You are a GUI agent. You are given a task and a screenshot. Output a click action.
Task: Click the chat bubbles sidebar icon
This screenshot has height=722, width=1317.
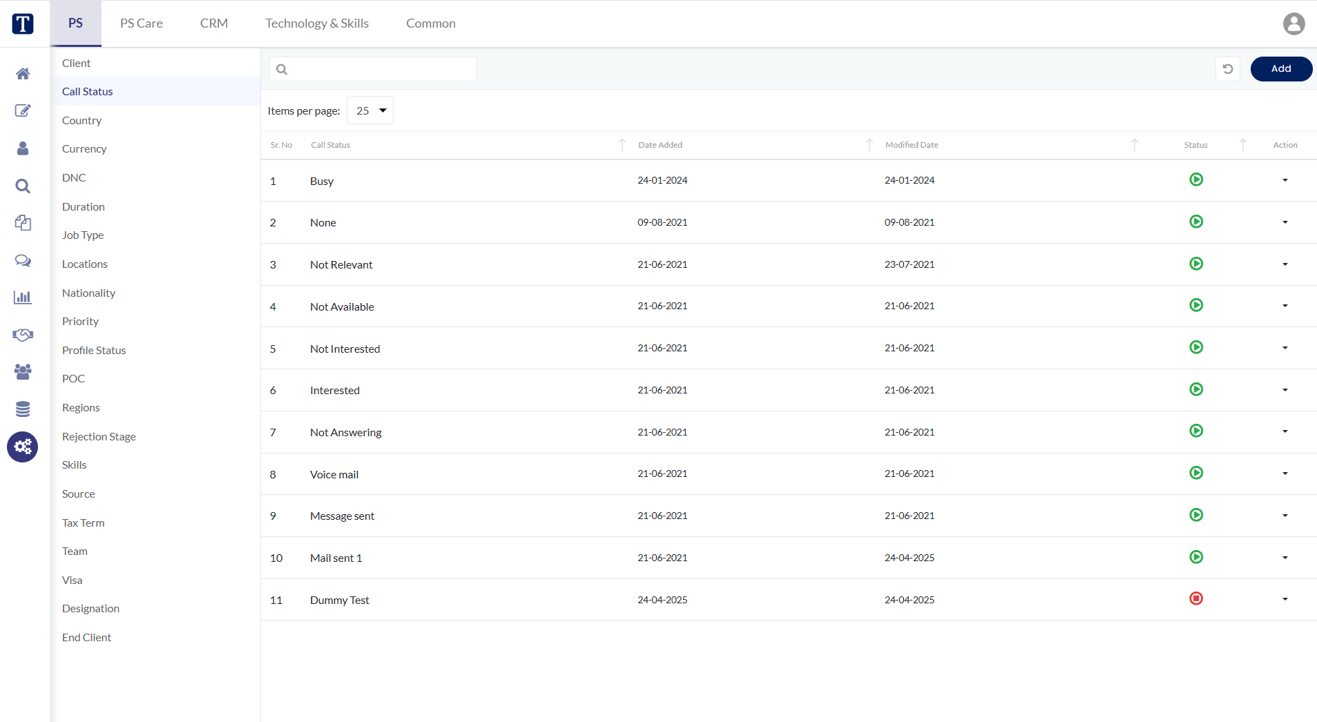[x=23, y=260]
